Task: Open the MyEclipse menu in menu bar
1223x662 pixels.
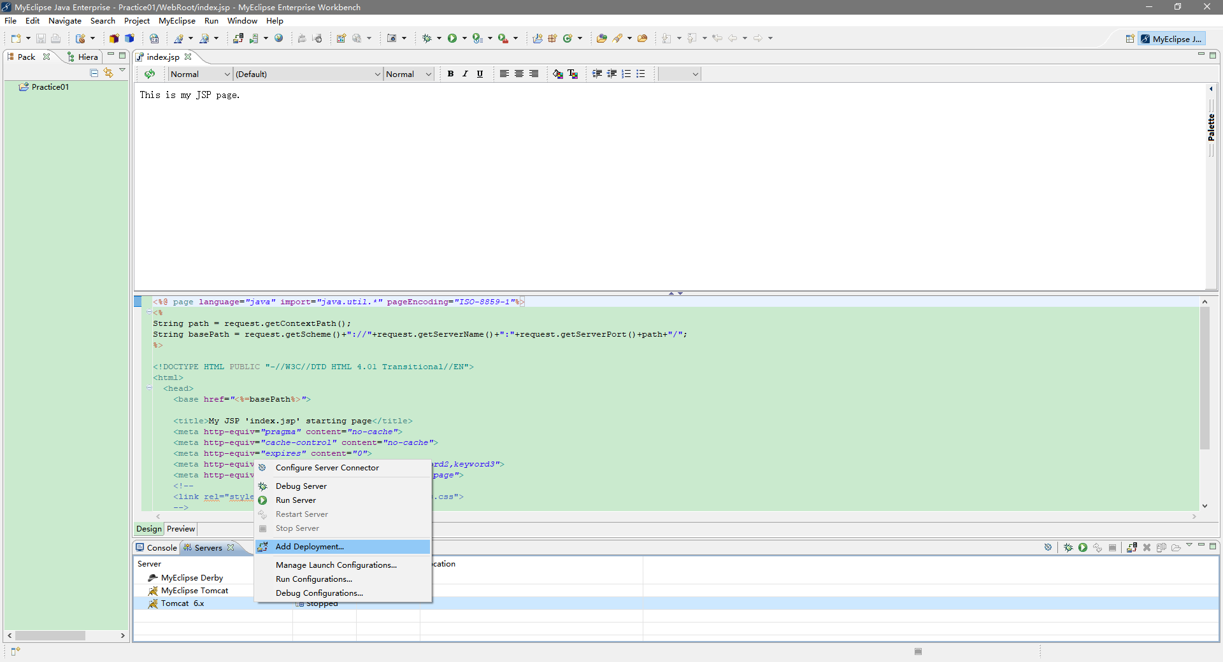Action: pos(177,21)
